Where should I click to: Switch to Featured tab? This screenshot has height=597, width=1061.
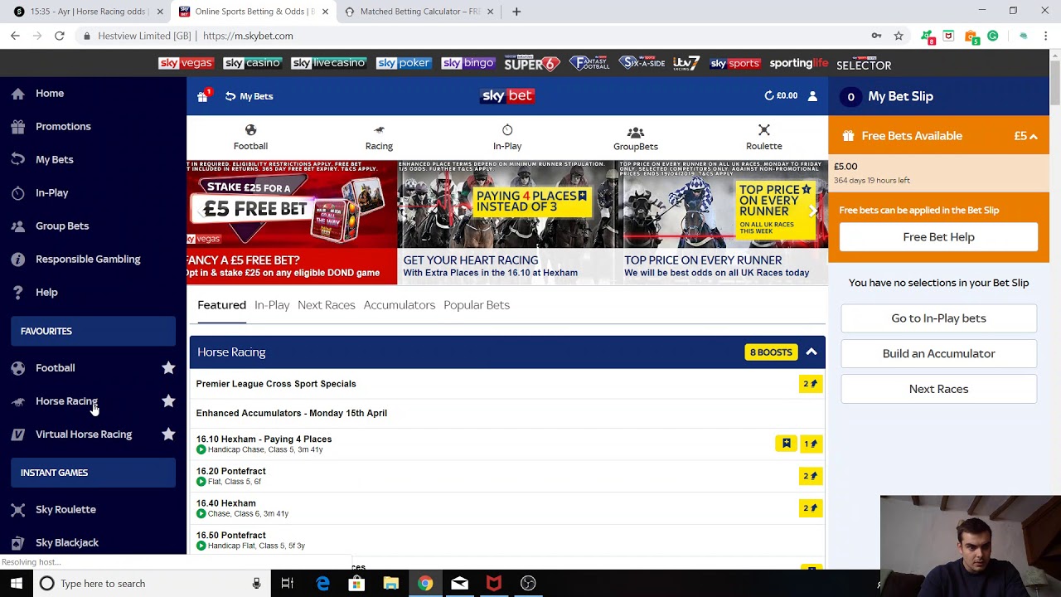221,305
